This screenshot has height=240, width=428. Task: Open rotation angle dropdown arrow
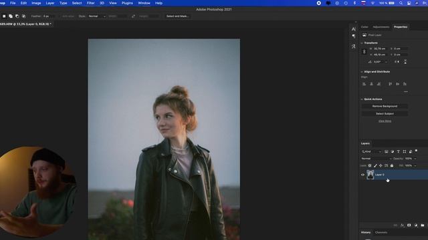386,62
